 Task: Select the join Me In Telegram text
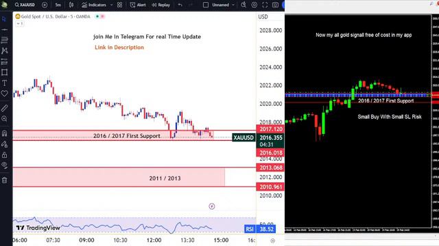click(147, 36)
